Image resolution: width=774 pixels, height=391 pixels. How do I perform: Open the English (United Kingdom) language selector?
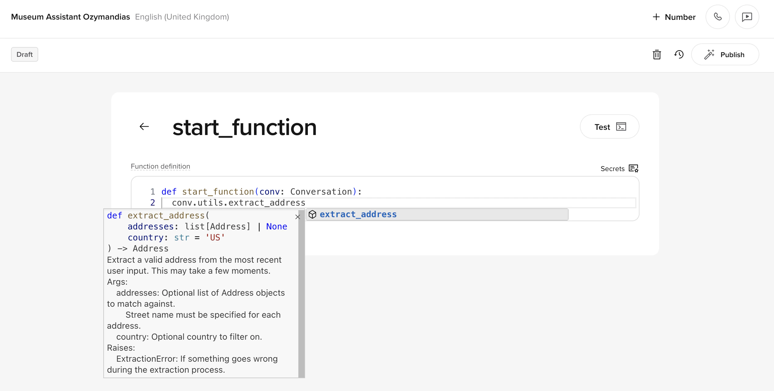[x=182, y=17]
